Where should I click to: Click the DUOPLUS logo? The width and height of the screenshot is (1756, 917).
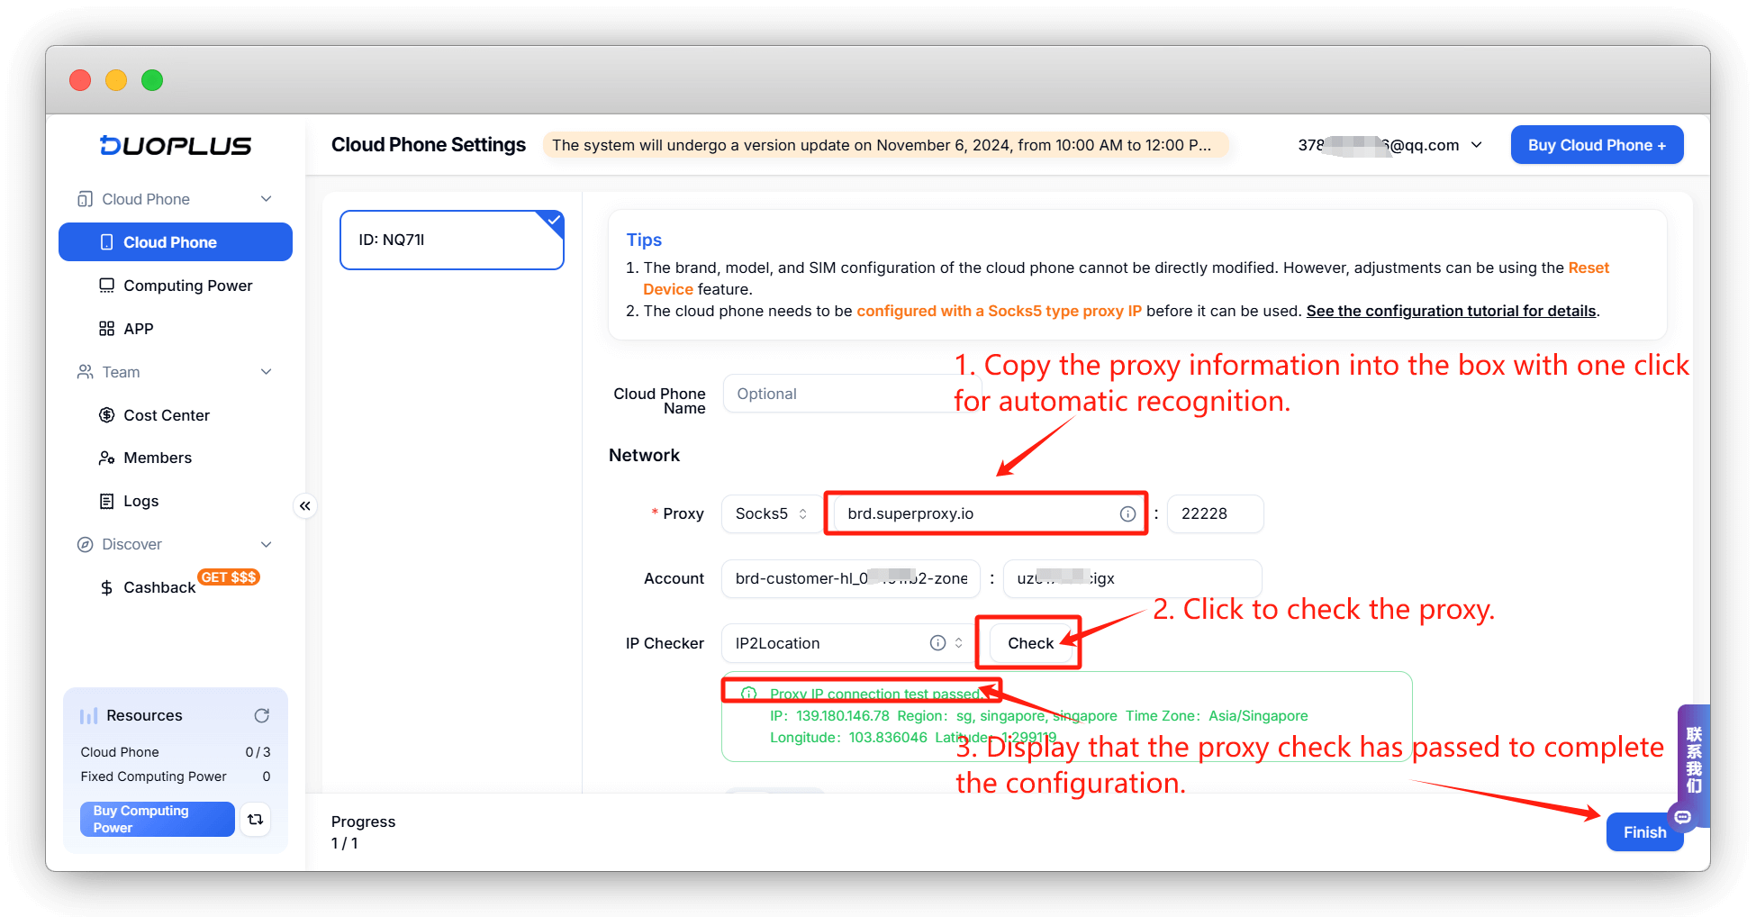point(175,145)
